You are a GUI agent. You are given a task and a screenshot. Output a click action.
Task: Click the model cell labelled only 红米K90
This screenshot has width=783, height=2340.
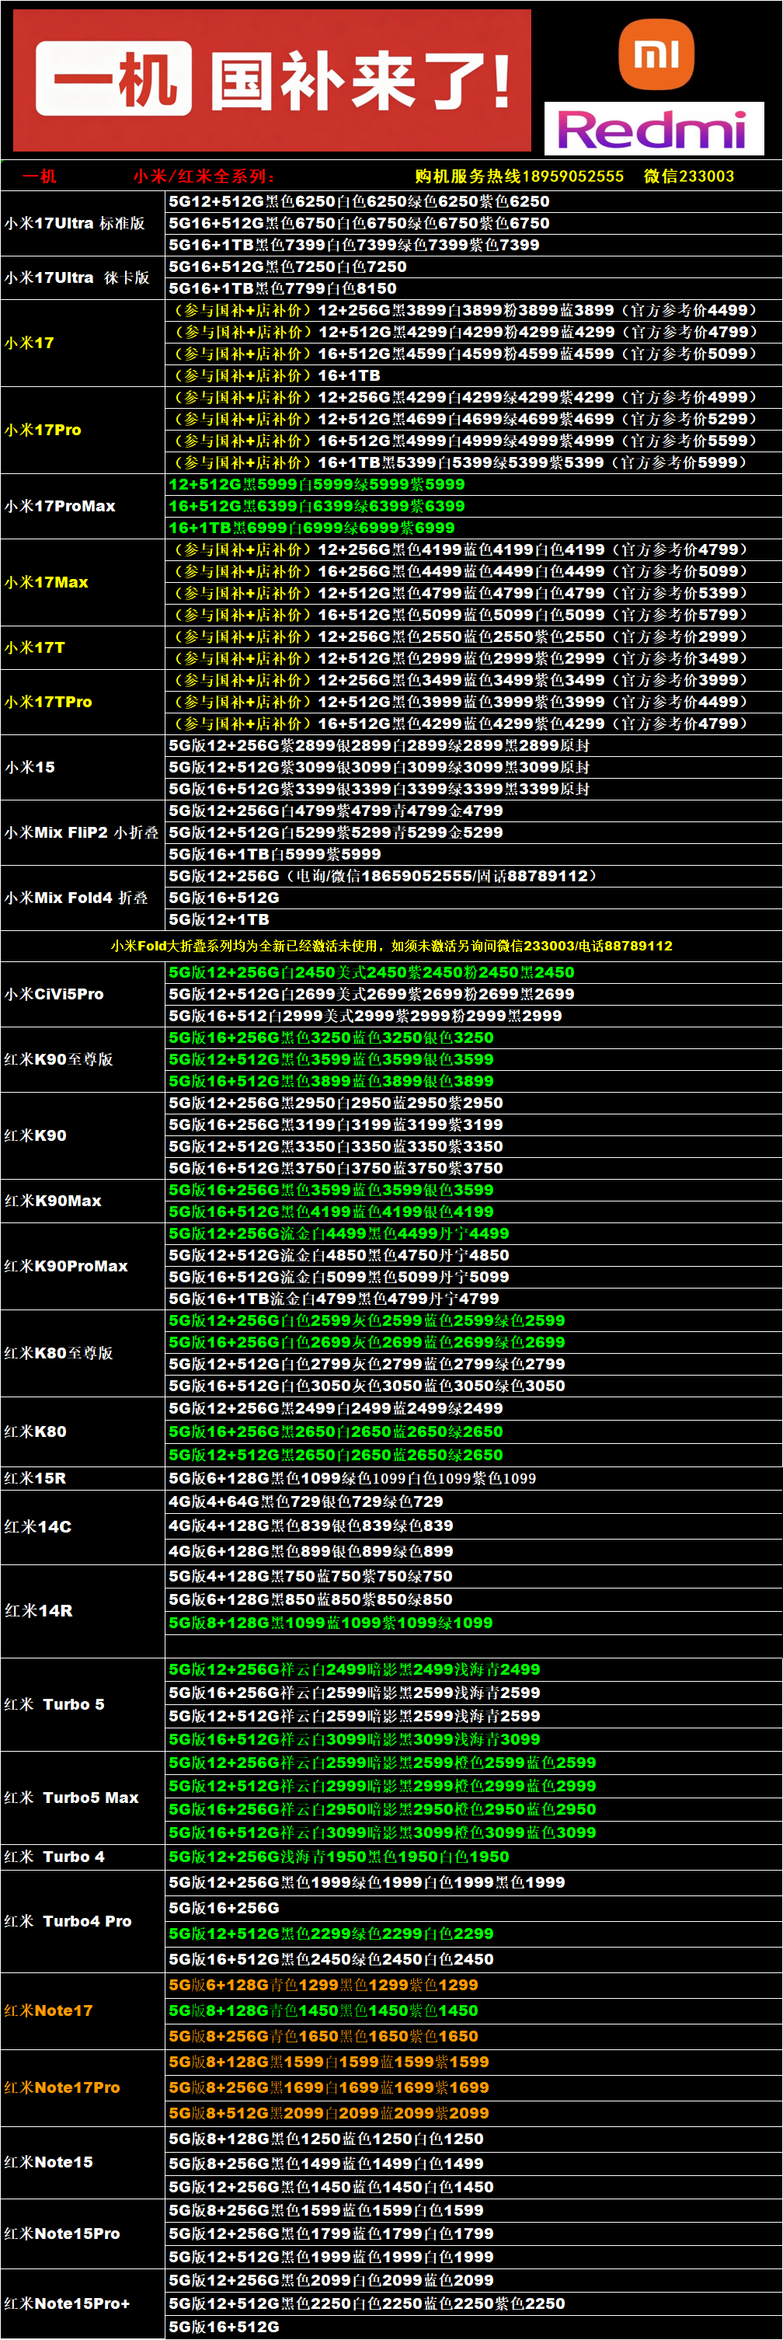point(82,1137)
